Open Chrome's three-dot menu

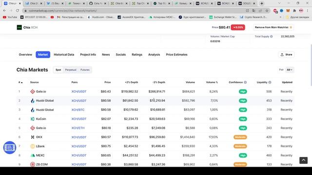[308, 11]
